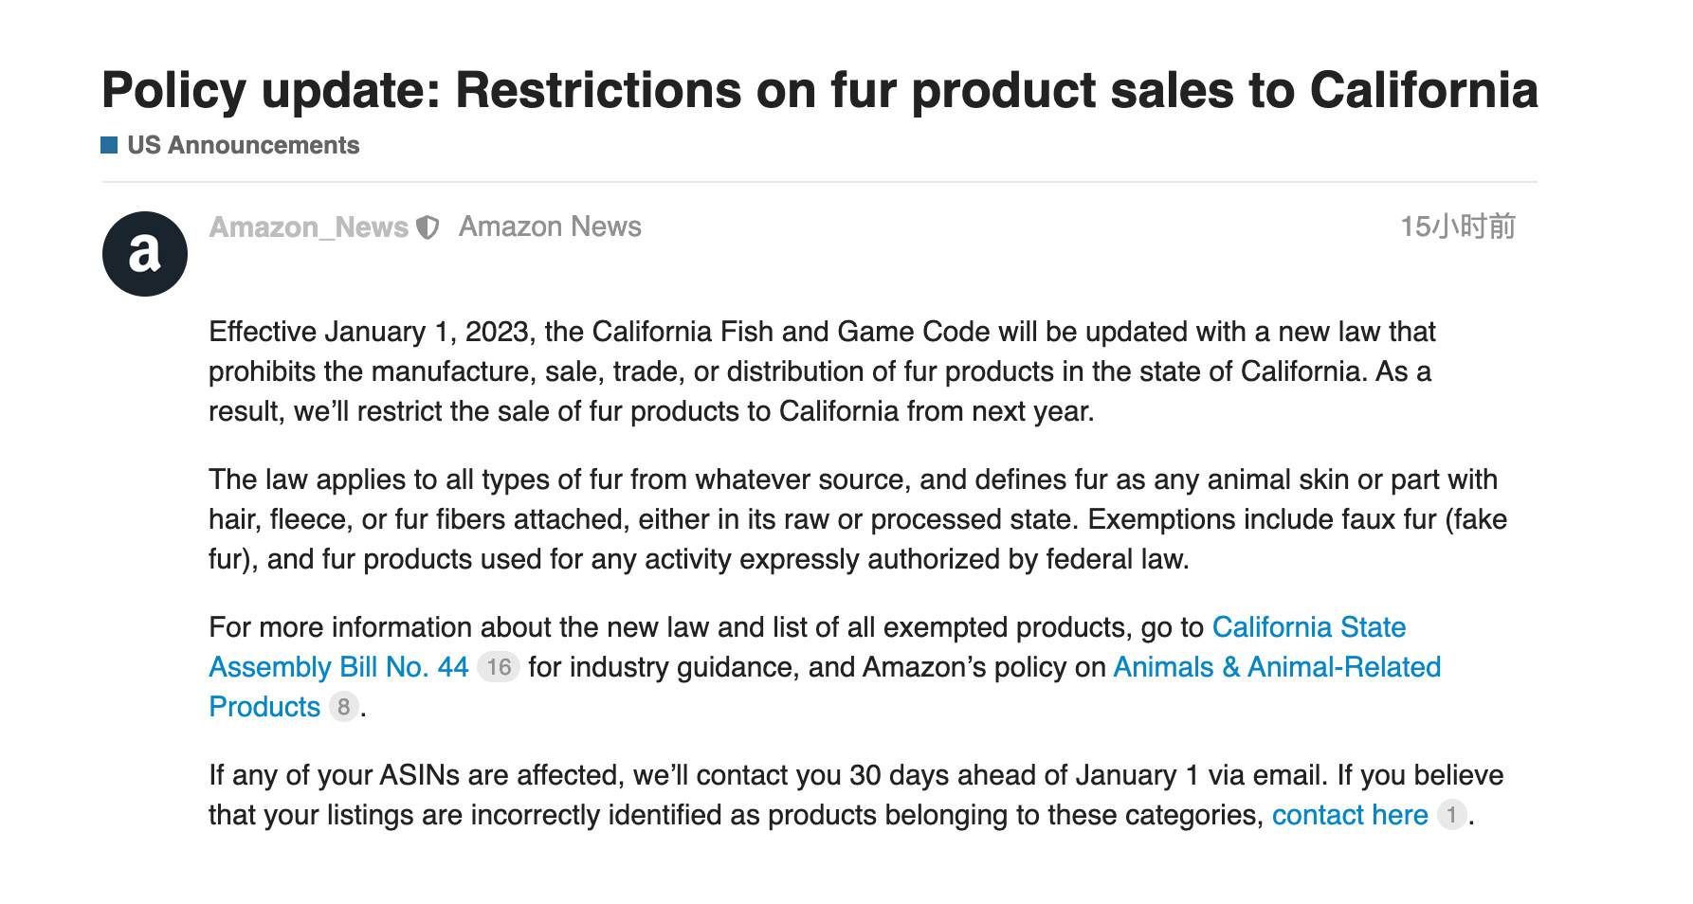
Task: Click the blue US Announcements category square
Action: click(109, 145)
